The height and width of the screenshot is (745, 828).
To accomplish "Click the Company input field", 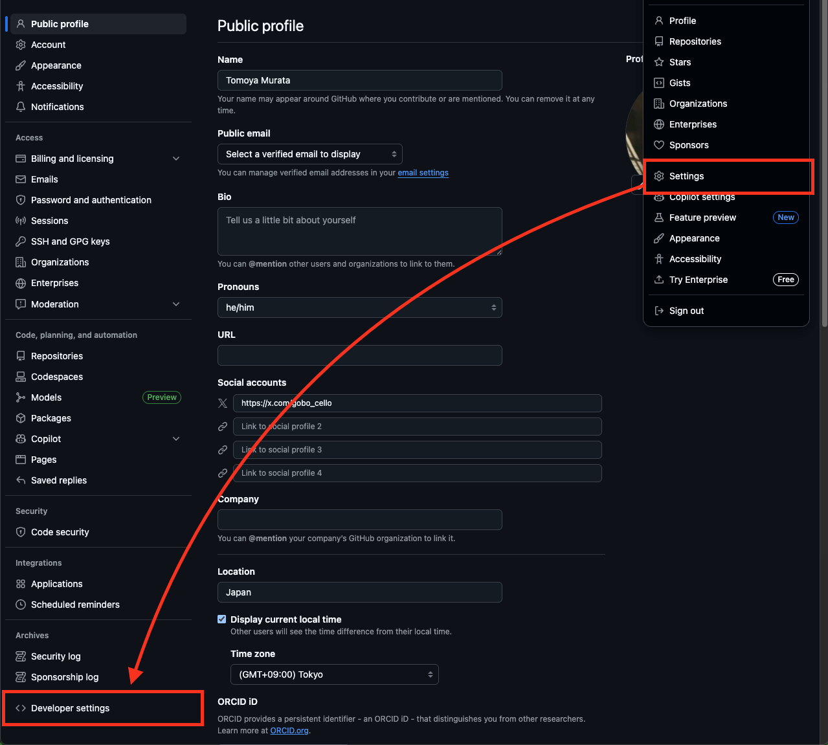I will (x=360, y=520).
